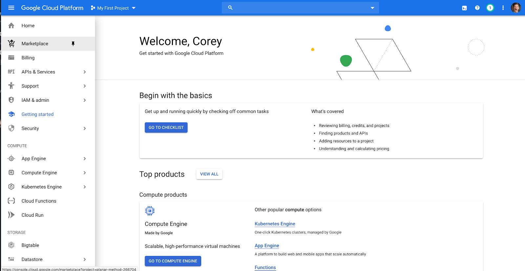Click the Security shield icon
The height and width of the screenshot is (271, 525).
(x=11, y=128)
